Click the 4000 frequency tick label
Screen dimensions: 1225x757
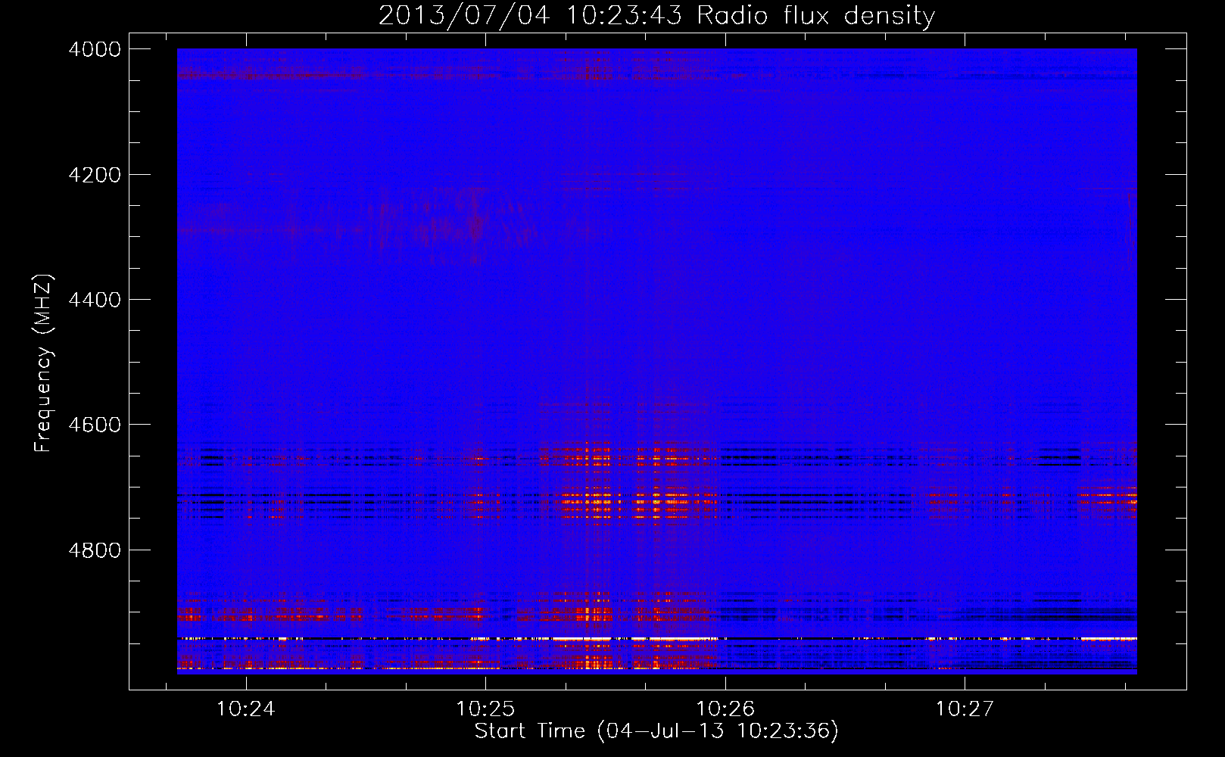tap(95, 49)
